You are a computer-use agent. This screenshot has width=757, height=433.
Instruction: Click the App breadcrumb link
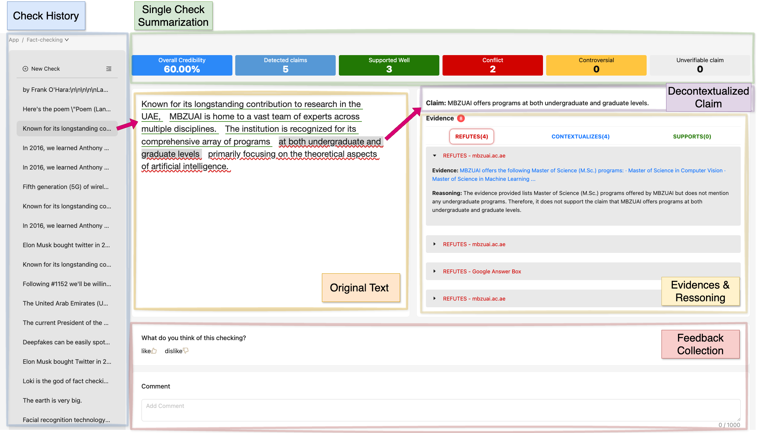tap(14, 40)
